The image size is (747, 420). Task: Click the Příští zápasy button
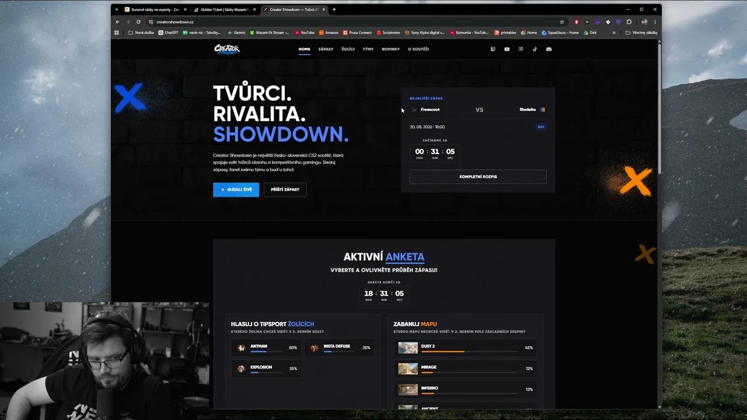tap(285, 190)
